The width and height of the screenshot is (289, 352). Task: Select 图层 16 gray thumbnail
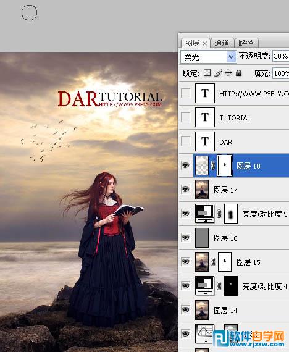click(x=202, y=238)
